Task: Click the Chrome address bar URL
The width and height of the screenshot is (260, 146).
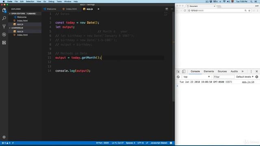Action: pyautogui.click(x=197, y=11)
